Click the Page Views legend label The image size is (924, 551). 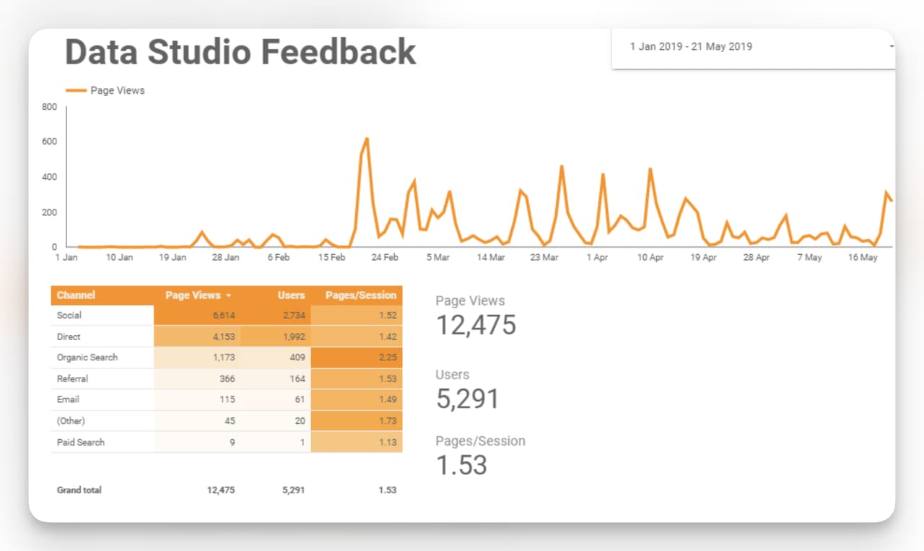point(118,90)
